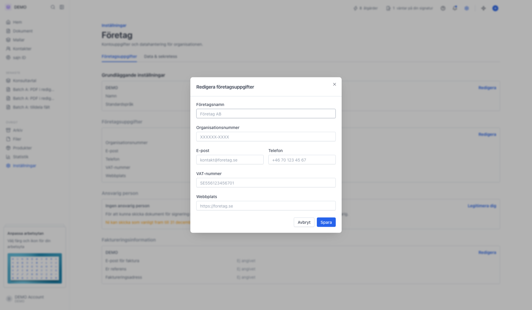Open documents waiting for your signature
This screenshot has width=532, height=310.
(x=410, y=8)
